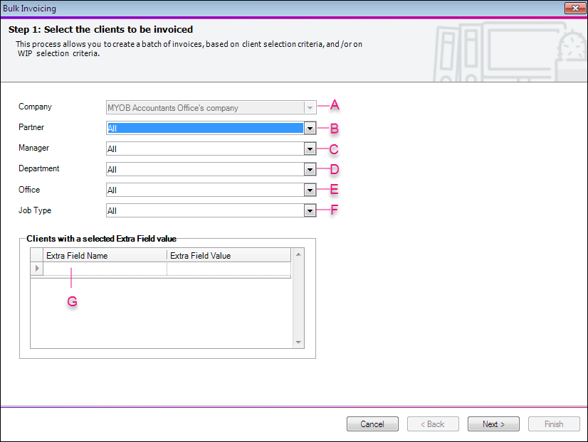Viewport: 588px width, 442px height.
Task: Click the grid scrollbar down arrow
Action: point(298,343)
